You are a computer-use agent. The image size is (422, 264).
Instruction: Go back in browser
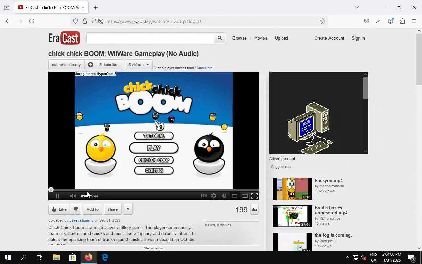tap(8, 21)
